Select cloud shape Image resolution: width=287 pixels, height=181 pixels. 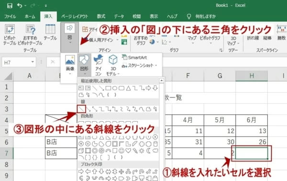[155, 150]
